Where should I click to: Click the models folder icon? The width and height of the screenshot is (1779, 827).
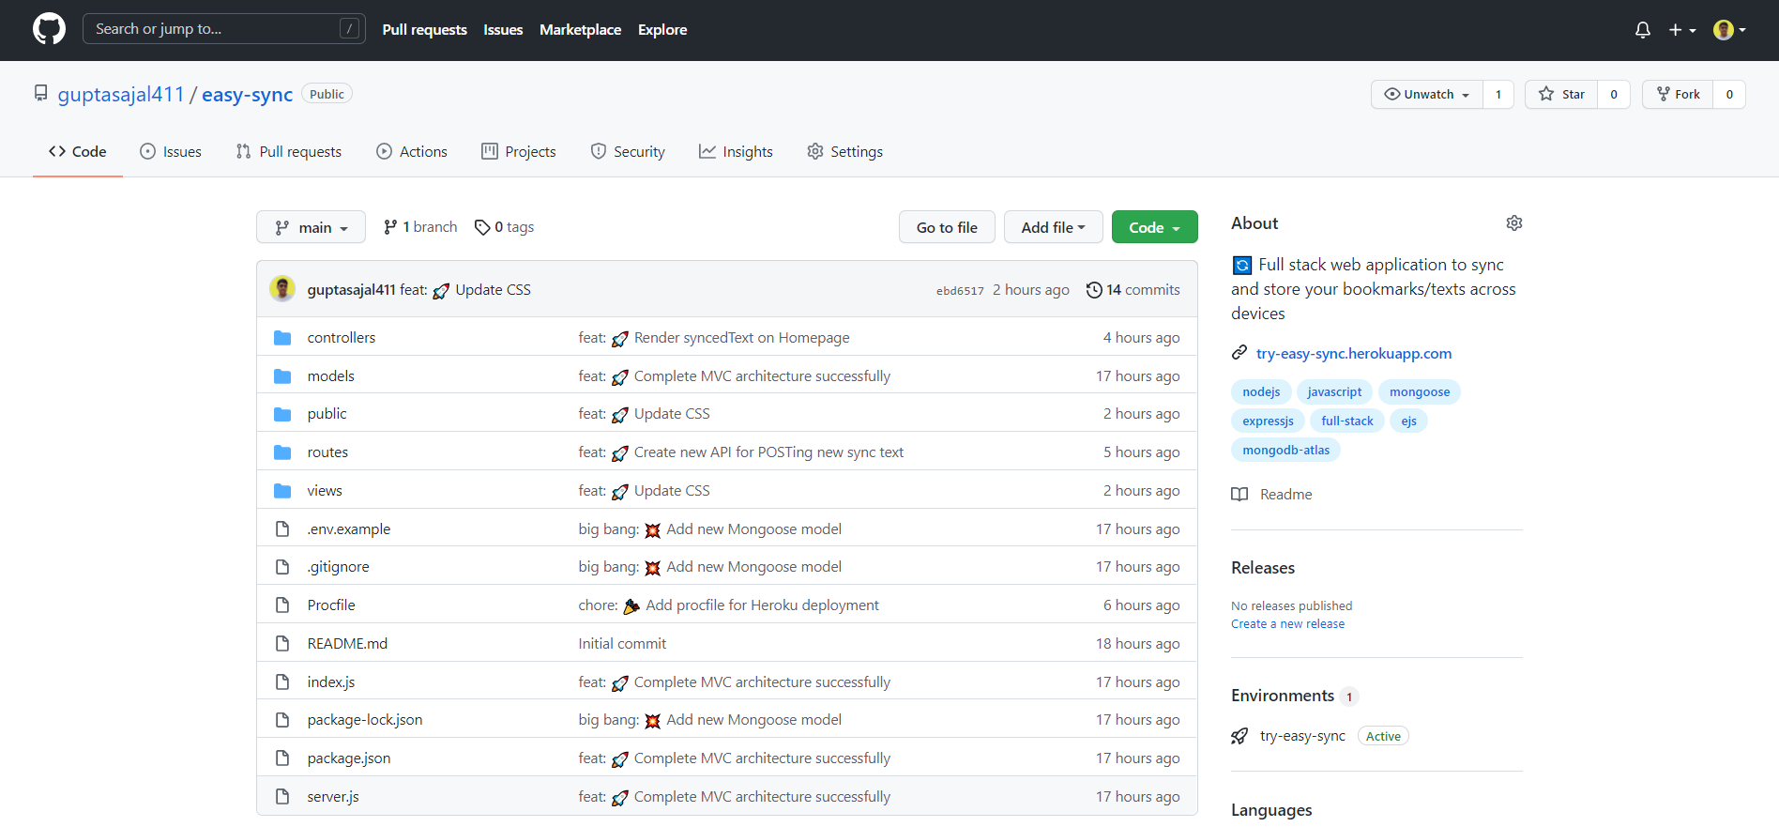[x=282, y=376]
